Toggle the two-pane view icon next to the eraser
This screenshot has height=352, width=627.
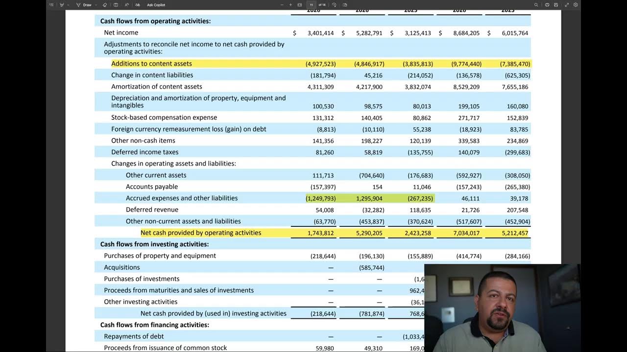(116, 5)
